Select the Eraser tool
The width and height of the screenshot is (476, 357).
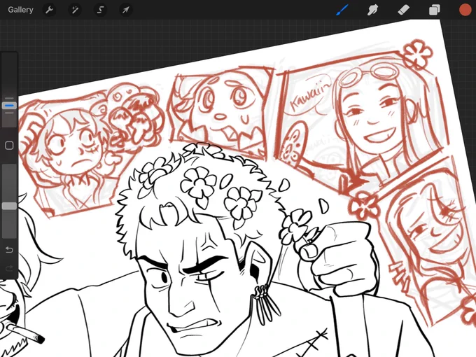coord(403,10)
